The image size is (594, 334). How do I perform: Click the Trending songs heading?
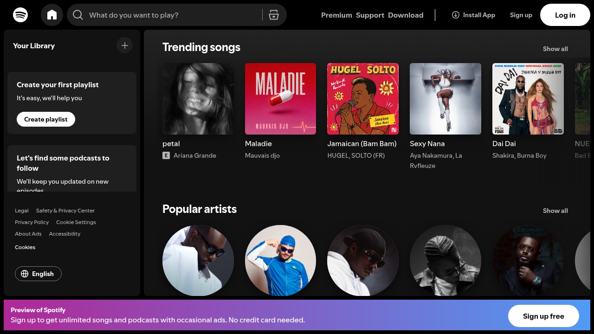click(x=201, y=47)
